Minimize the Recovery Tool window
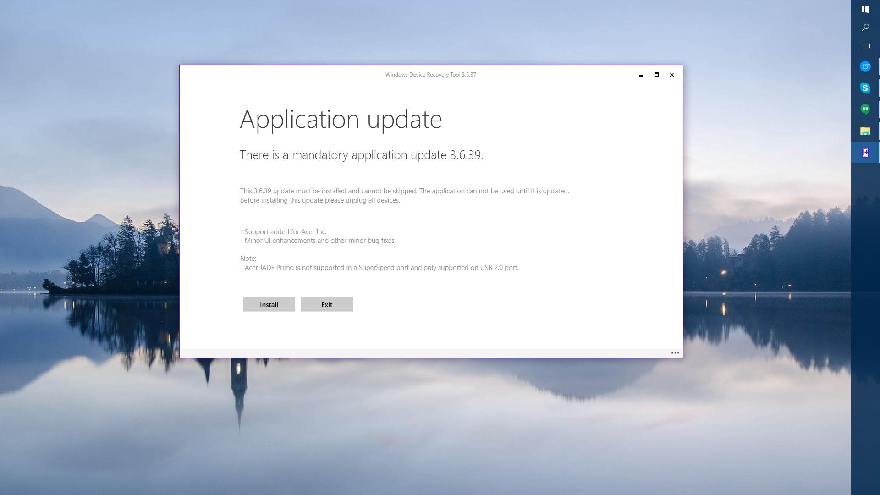 641,75
